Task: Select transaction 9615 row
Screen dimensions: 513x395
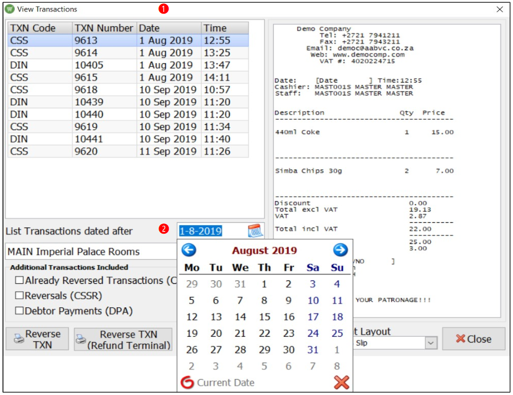Action: 128,78
